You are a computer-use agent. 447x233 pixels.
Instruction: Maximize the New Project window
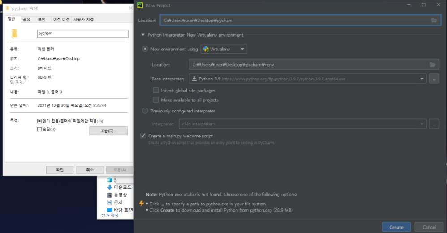coord(424,5)
